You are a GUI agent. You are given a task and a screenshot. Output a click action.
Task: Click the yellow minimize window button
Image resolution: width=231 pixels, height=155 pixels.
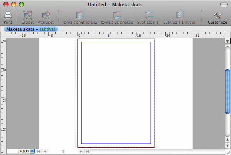pyautogui.click(x=14, y=4)
